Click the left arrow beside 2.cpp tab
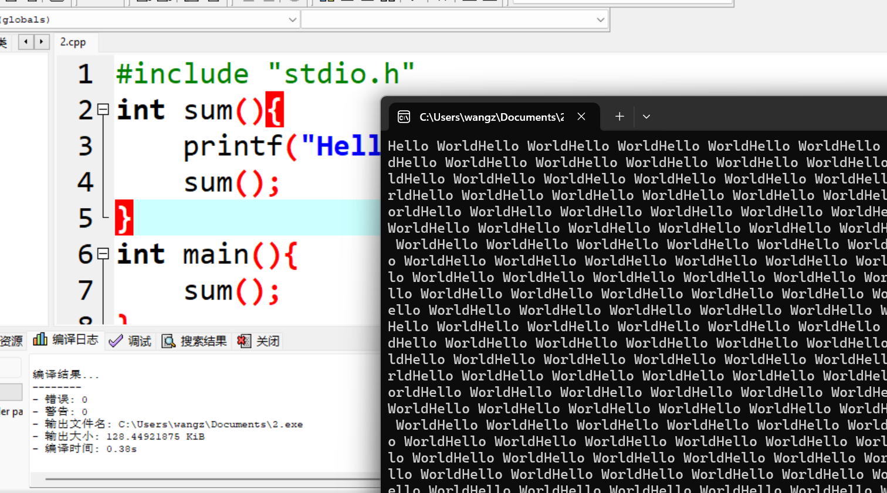 tap(26, 42)
